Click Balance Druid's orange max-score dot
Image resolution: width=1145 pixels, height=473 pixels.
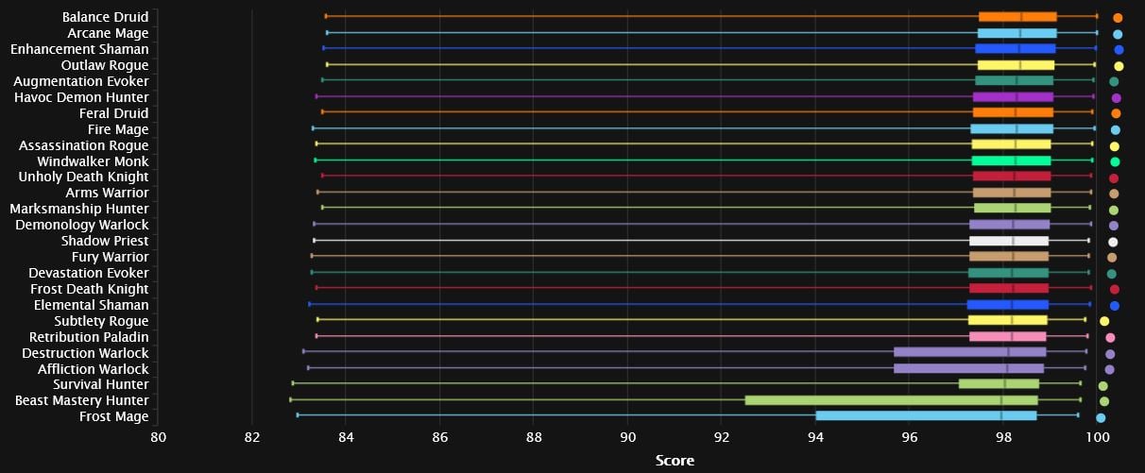(x=1118, y=17)
